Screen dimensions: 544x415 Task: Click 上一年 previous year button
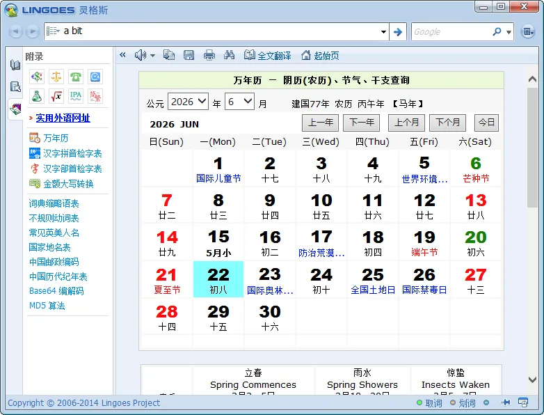click(321, 123)
